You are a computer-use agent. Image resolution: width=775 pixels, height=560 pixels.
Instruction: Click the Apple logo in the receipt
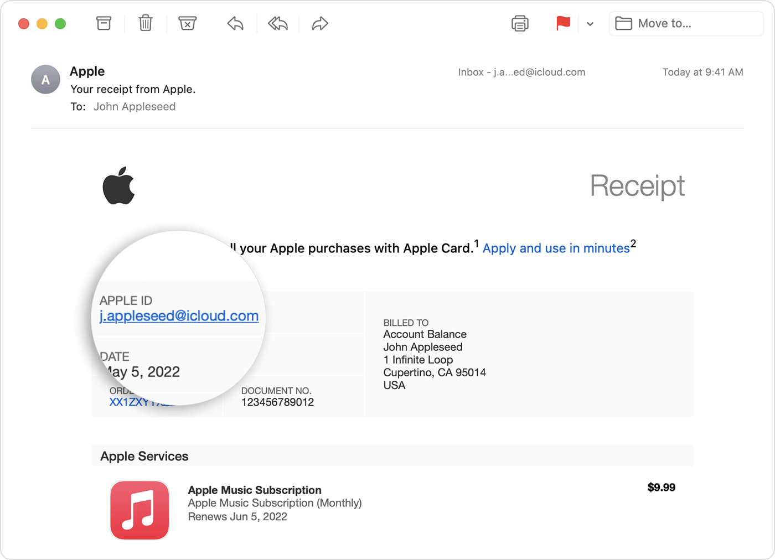119,185
